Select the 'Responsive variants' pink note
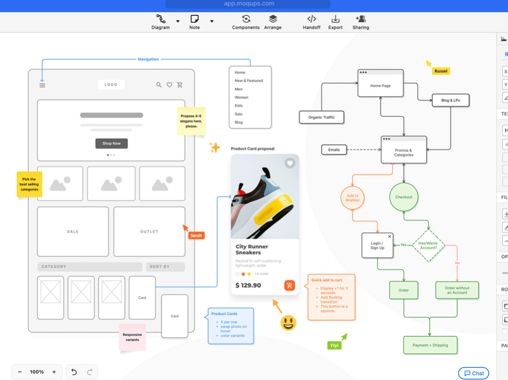This screenshot has width=508, height=380. pos(132,337)
